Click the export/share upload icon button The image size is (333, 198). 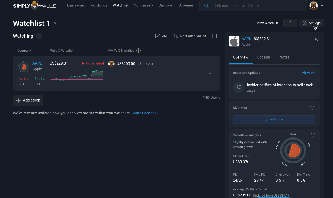tap(290, 23)
